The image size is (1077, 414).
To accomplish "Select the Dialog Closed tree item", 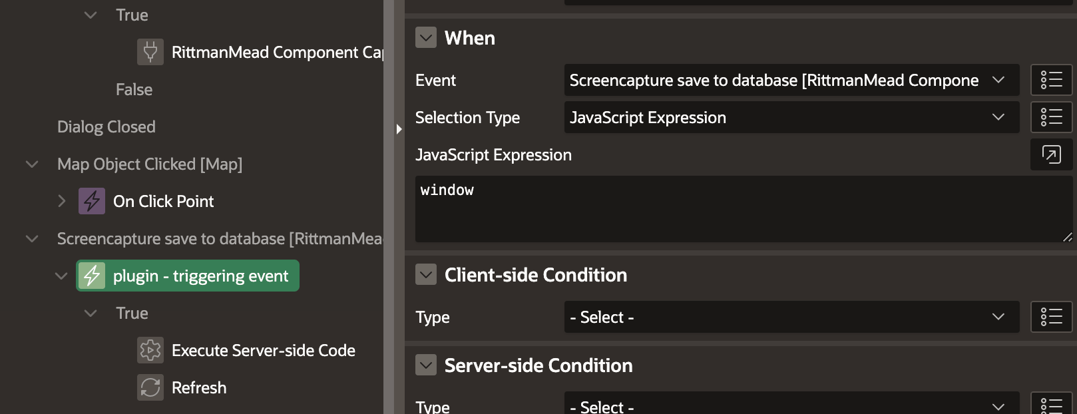I will (107, 126).
